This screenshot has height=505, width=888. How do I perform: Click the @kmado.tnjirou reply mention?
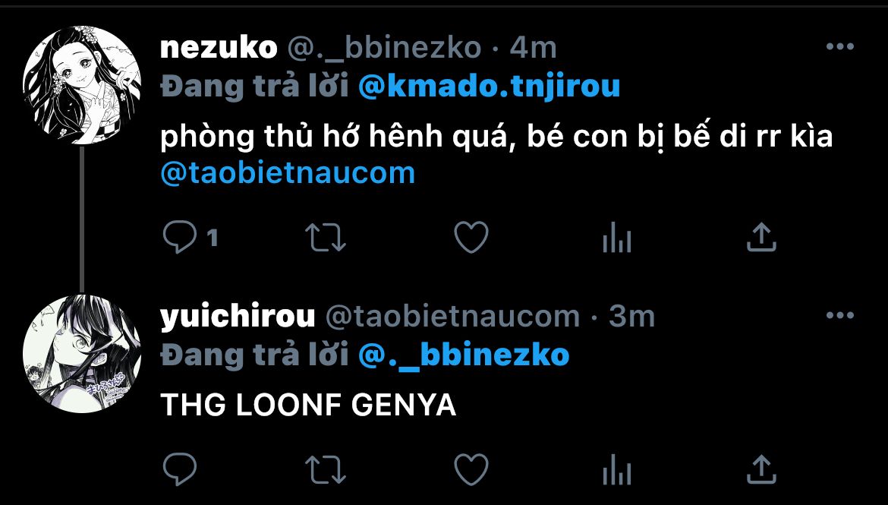coord(489,87)
